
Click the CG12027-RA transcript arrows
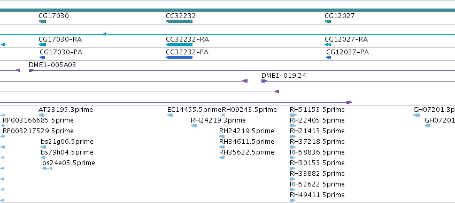pyautogui.click(x=328, y=45)
